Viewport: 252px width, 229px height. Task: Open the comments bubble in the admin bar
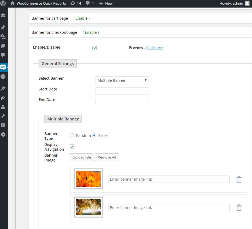(88, 4)
